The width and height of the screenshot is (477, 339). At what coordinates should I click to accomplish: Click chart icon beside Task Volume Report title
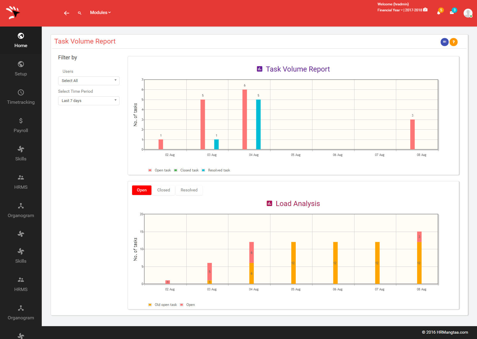coord(260,69)
